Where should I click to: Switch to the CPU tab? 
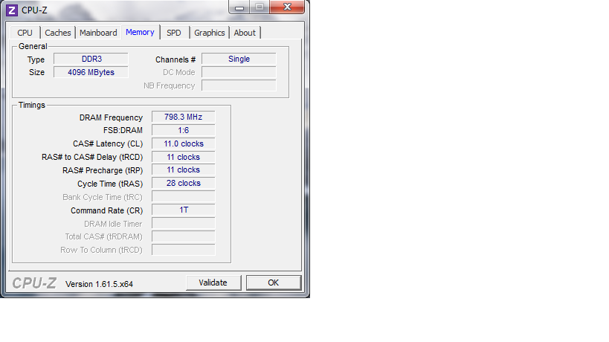[25, 33]
